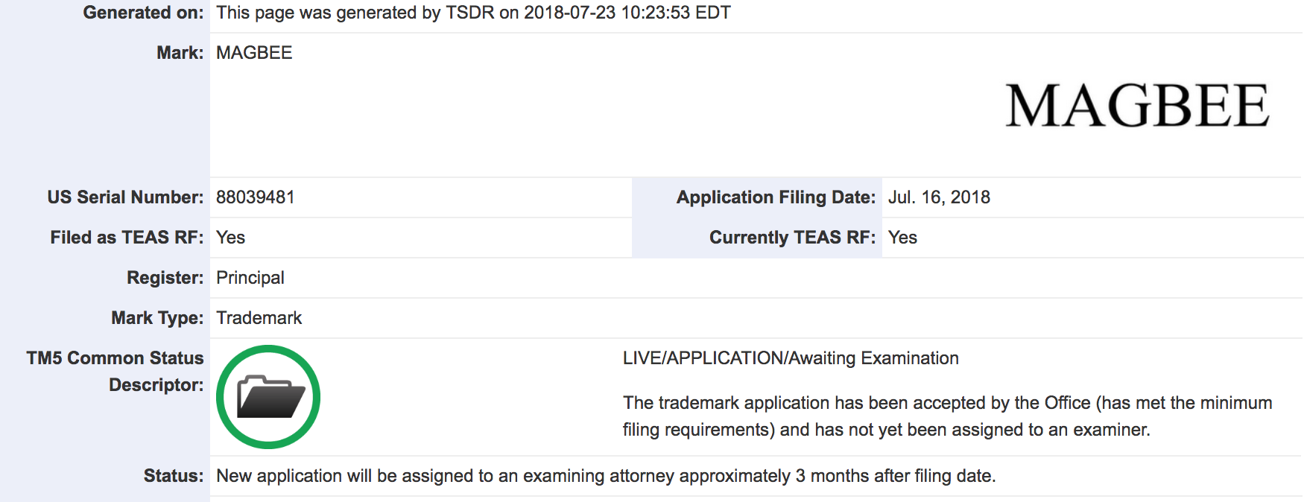This screenshot has width=1304, height=502.
Task: Click the 'TM5 Common Status' label
Action: [x=115, y=358]
